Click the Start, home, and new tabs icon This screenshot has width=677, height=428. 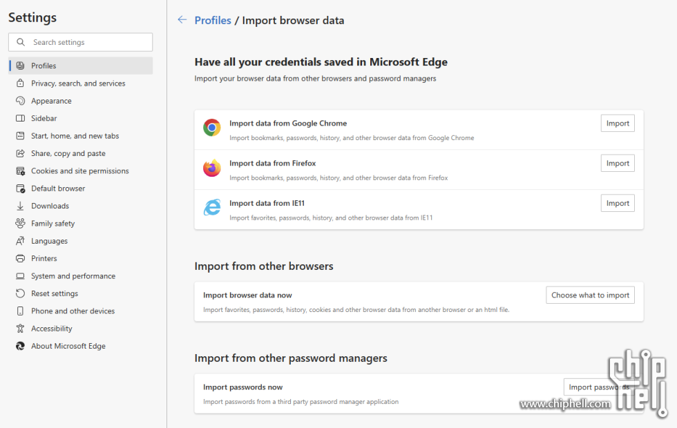click(20, 136)
